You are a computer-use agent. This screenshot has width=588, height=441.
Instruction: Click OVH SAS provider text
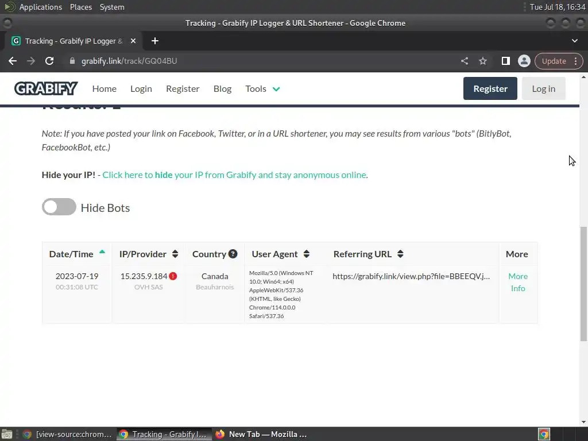pyautogui.click(x=149, y=287)
